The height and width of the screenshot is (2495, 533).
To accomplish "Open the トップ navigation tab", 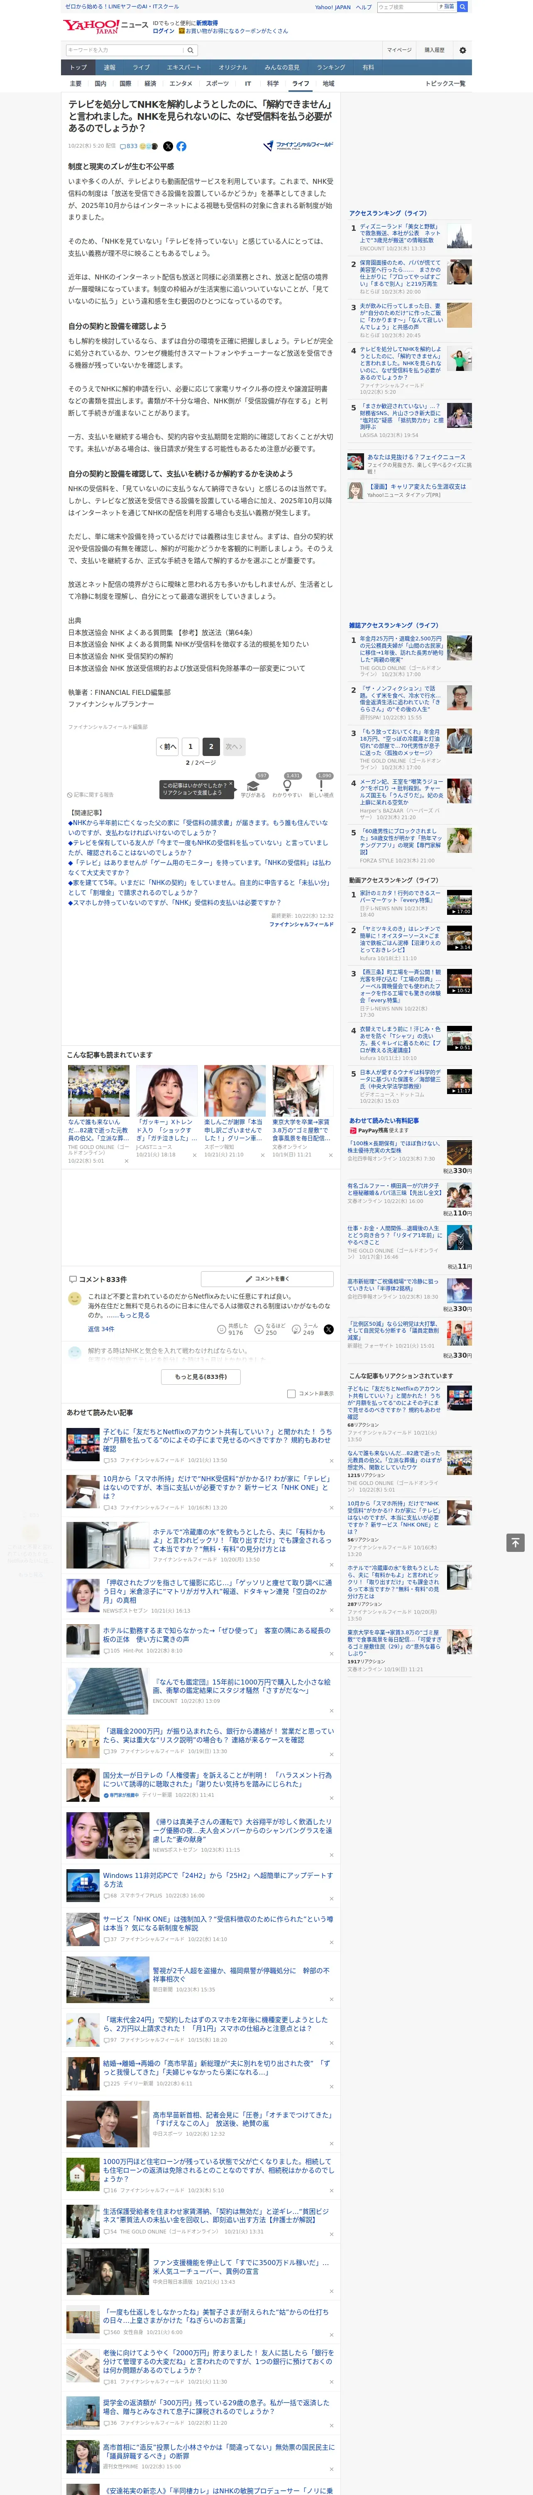I will tap(78, 67).
